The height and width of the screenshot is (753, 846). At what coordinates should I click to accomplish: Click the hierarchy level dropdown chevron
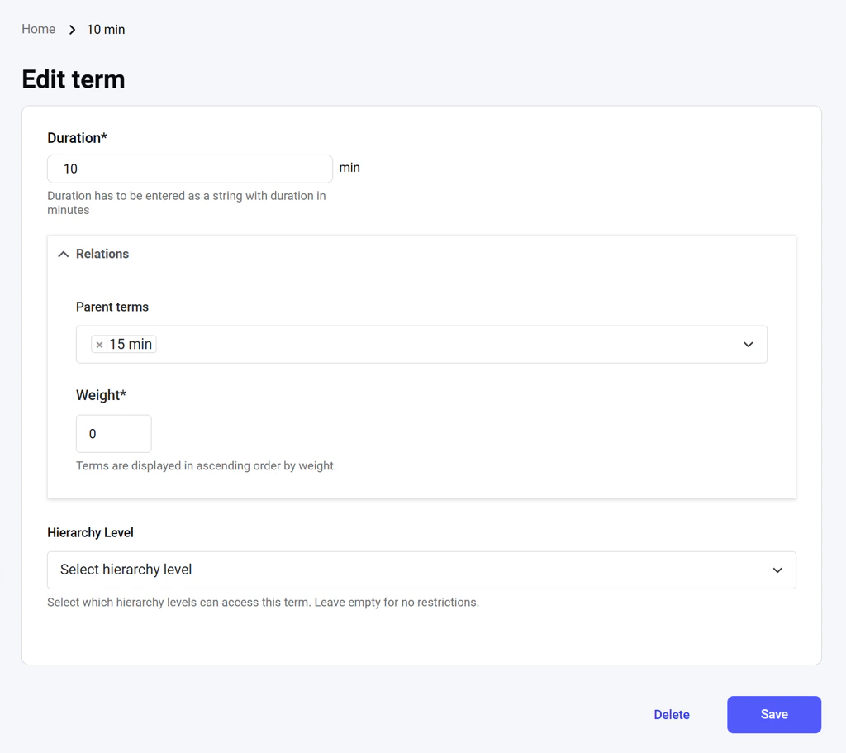(777, 570)
